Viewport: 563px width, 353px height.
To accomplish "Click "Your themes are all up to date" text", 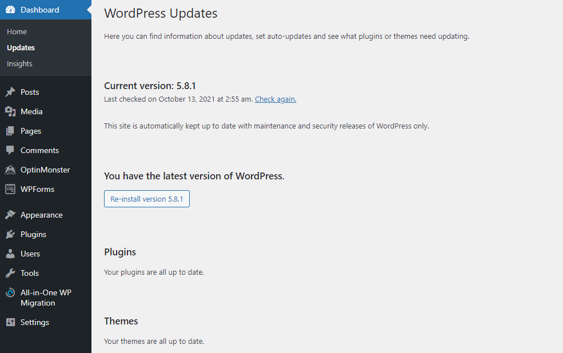I will pyautogui.click(x=154, y=341).
